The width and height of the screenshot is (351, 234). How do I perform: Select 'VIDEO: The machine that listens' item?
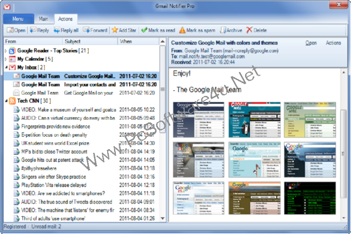pyautogui.click(x=81, y=210)
